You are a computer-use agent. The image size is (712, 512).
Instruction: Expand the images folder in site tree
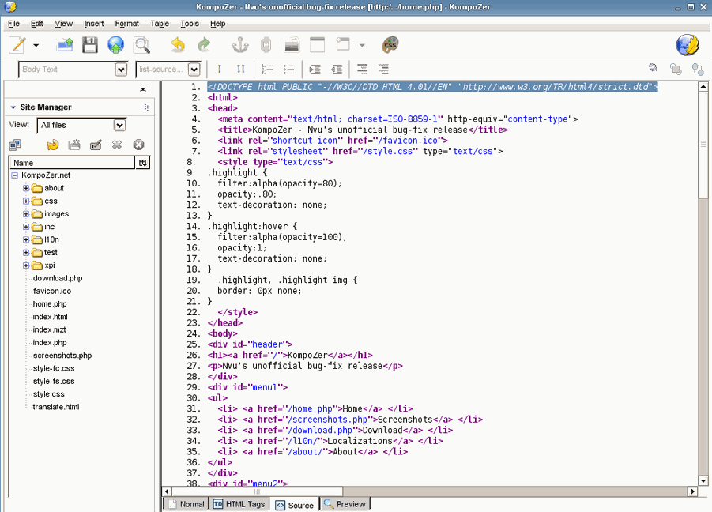pos(26,214)
